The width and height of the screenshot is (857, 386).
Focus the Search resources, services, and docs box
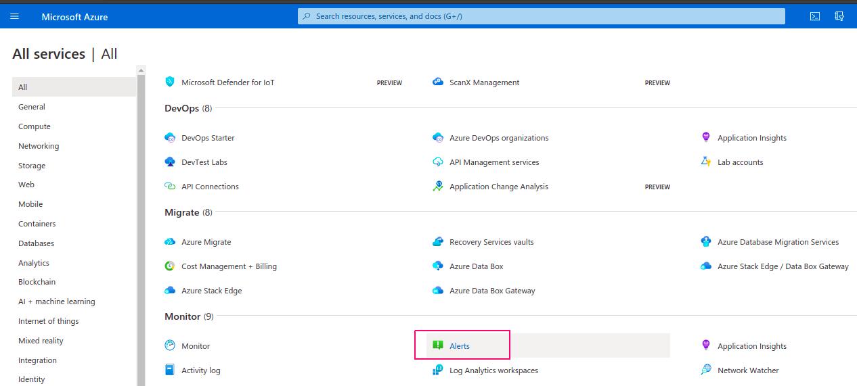[542, 16]
